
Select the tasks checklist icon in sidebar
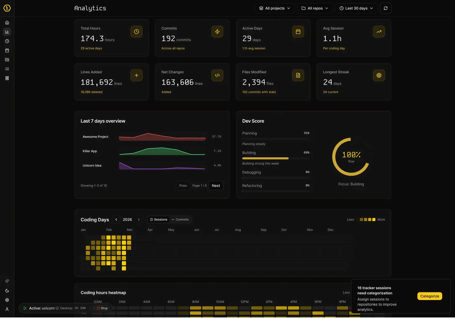click(7, 69)
